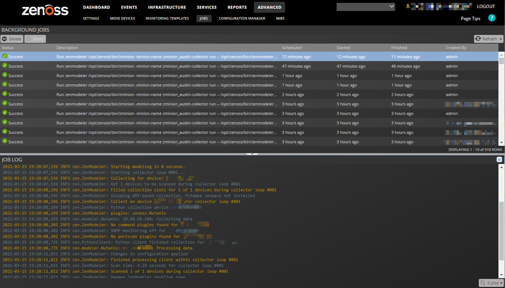This screenshot has width=505, height=288.
Task: Select the Advanced menu
Action: click(270, 7)
